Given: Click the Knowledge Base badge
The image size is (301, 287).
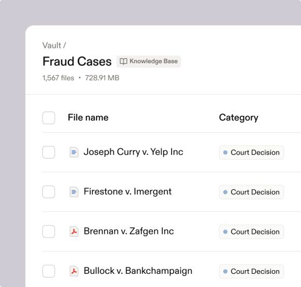Looking at the screenshot, I should (149, 61).
